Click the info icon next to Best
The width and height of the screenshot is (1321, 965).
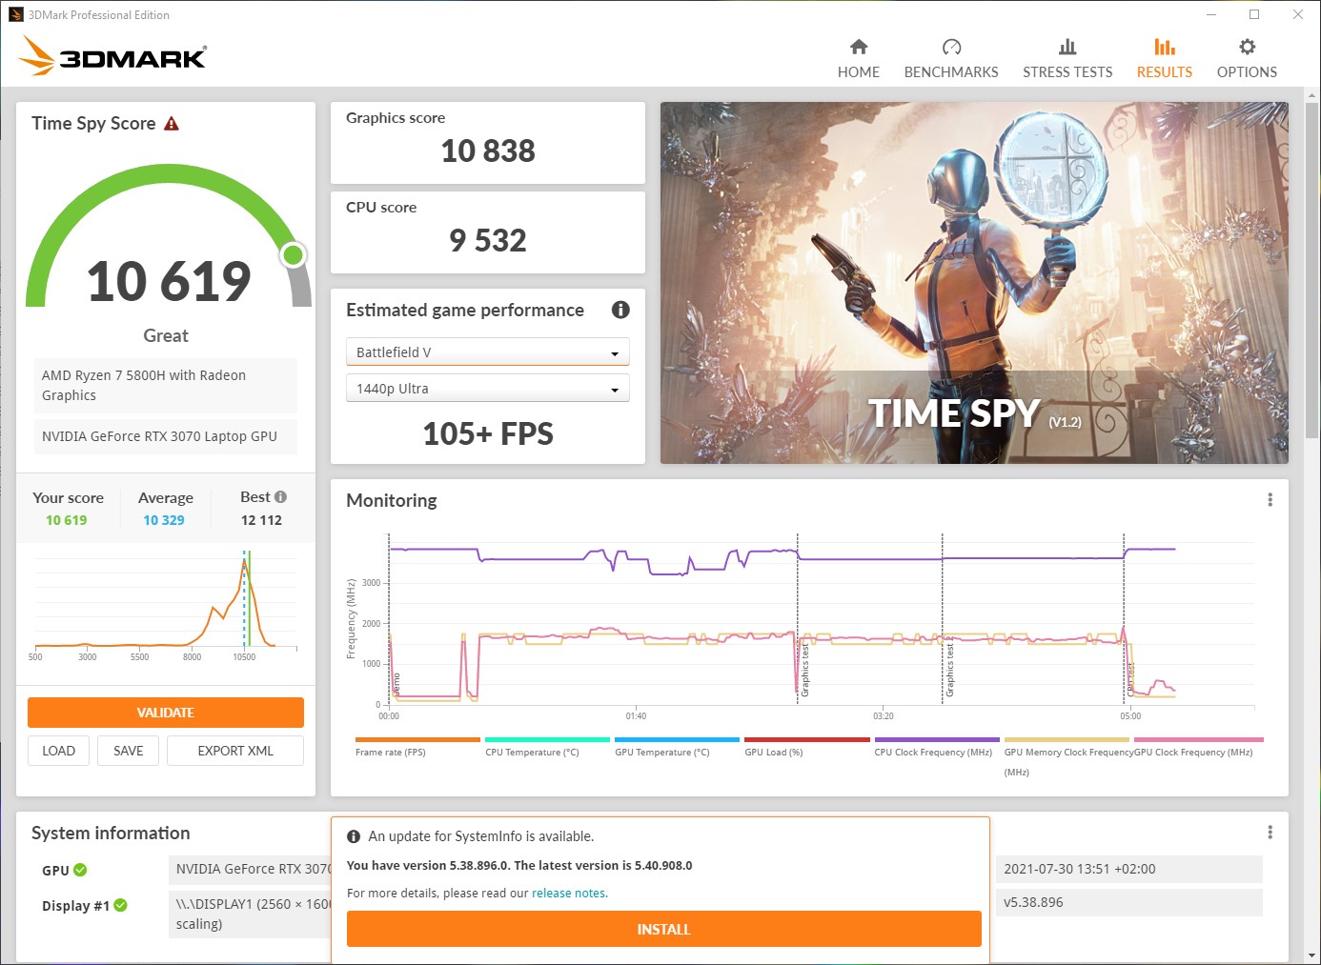click(x=280, y=496)
